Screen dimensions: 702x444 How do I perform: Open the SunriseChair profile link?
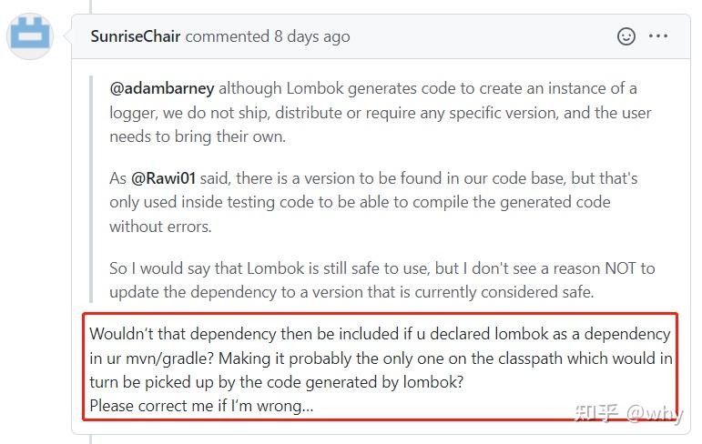[136, 37]
